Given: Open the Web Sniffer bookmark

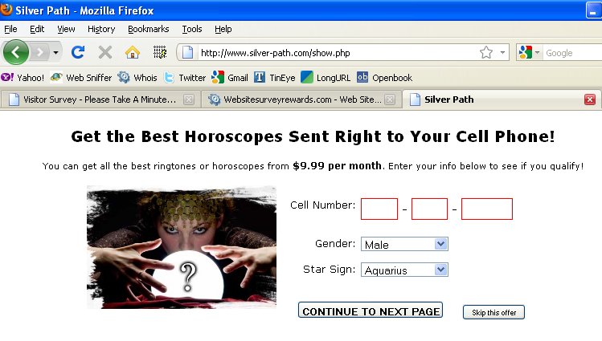Looking at the screenshot, I should 81,78.
